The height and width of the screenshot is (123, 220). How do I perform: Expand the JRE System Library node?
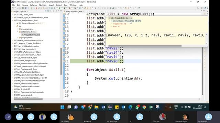click(x=15, y=23)
